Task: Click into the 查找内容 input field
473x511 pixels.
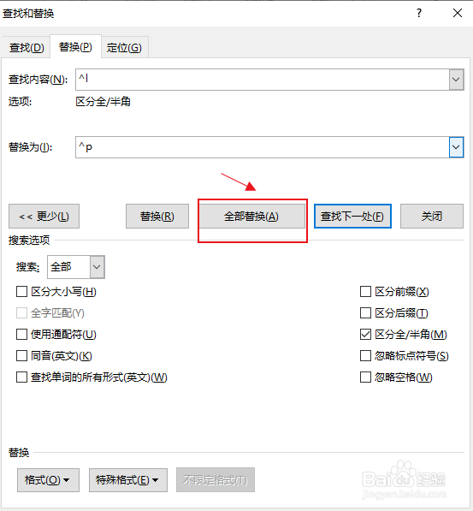Action: click(x=263, y=80)
